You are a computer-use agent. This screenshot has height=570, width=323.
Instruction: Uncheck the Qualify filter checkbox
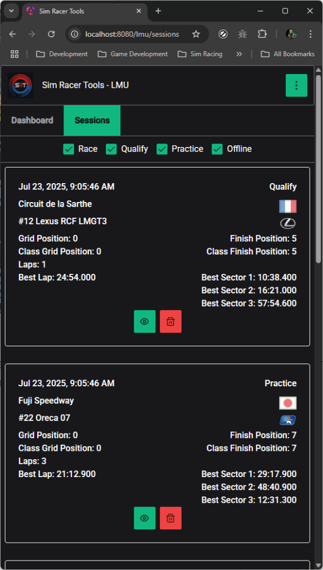(x=111, y=149)
